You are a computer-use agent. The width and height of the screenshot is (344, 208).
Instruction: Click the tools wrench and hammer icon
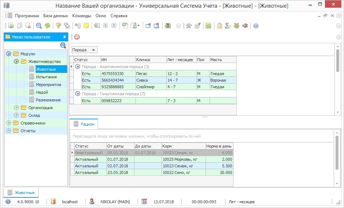[x=189, y=26]
